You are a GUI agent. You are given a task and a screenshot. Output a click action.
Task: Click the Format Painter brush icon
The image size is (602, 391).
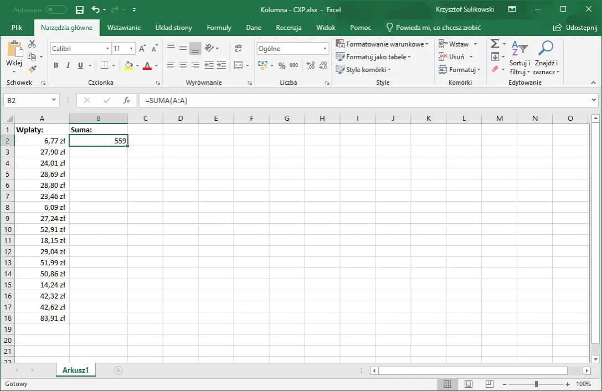pos(32,69)
